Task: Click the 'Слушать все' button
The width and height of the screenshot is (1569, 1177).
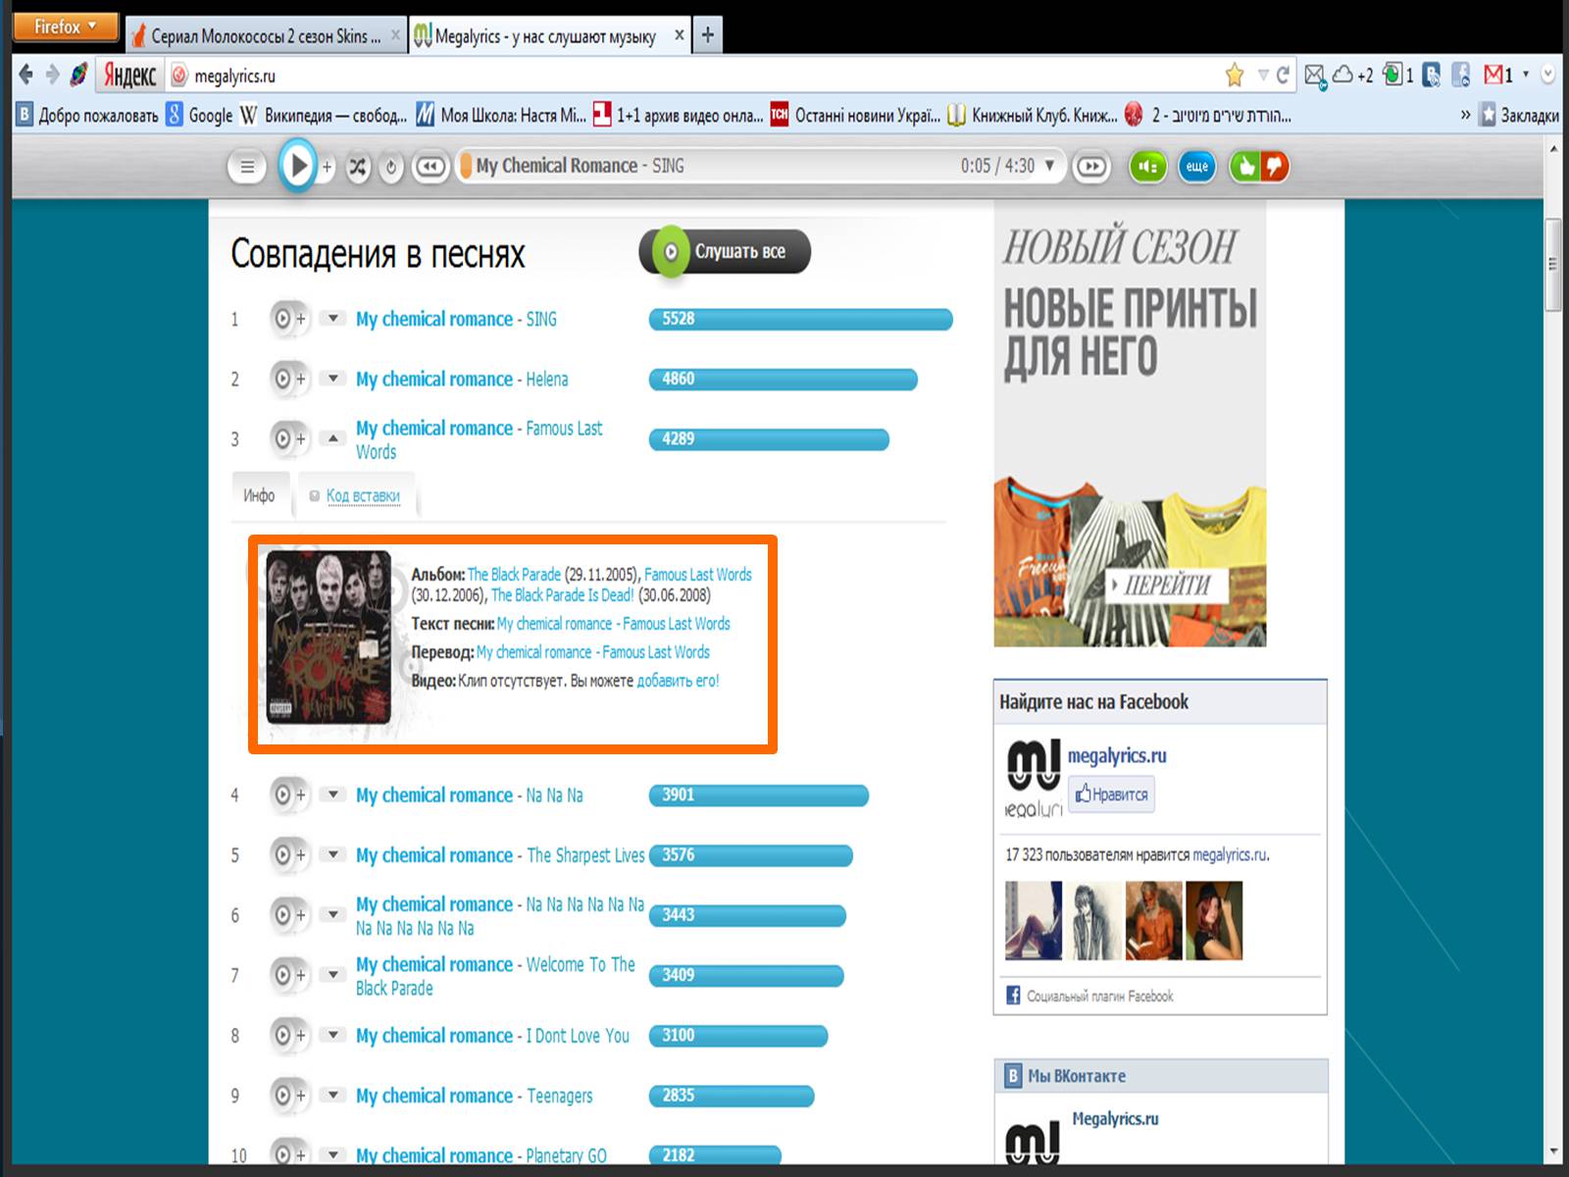Action: [725, 252]
